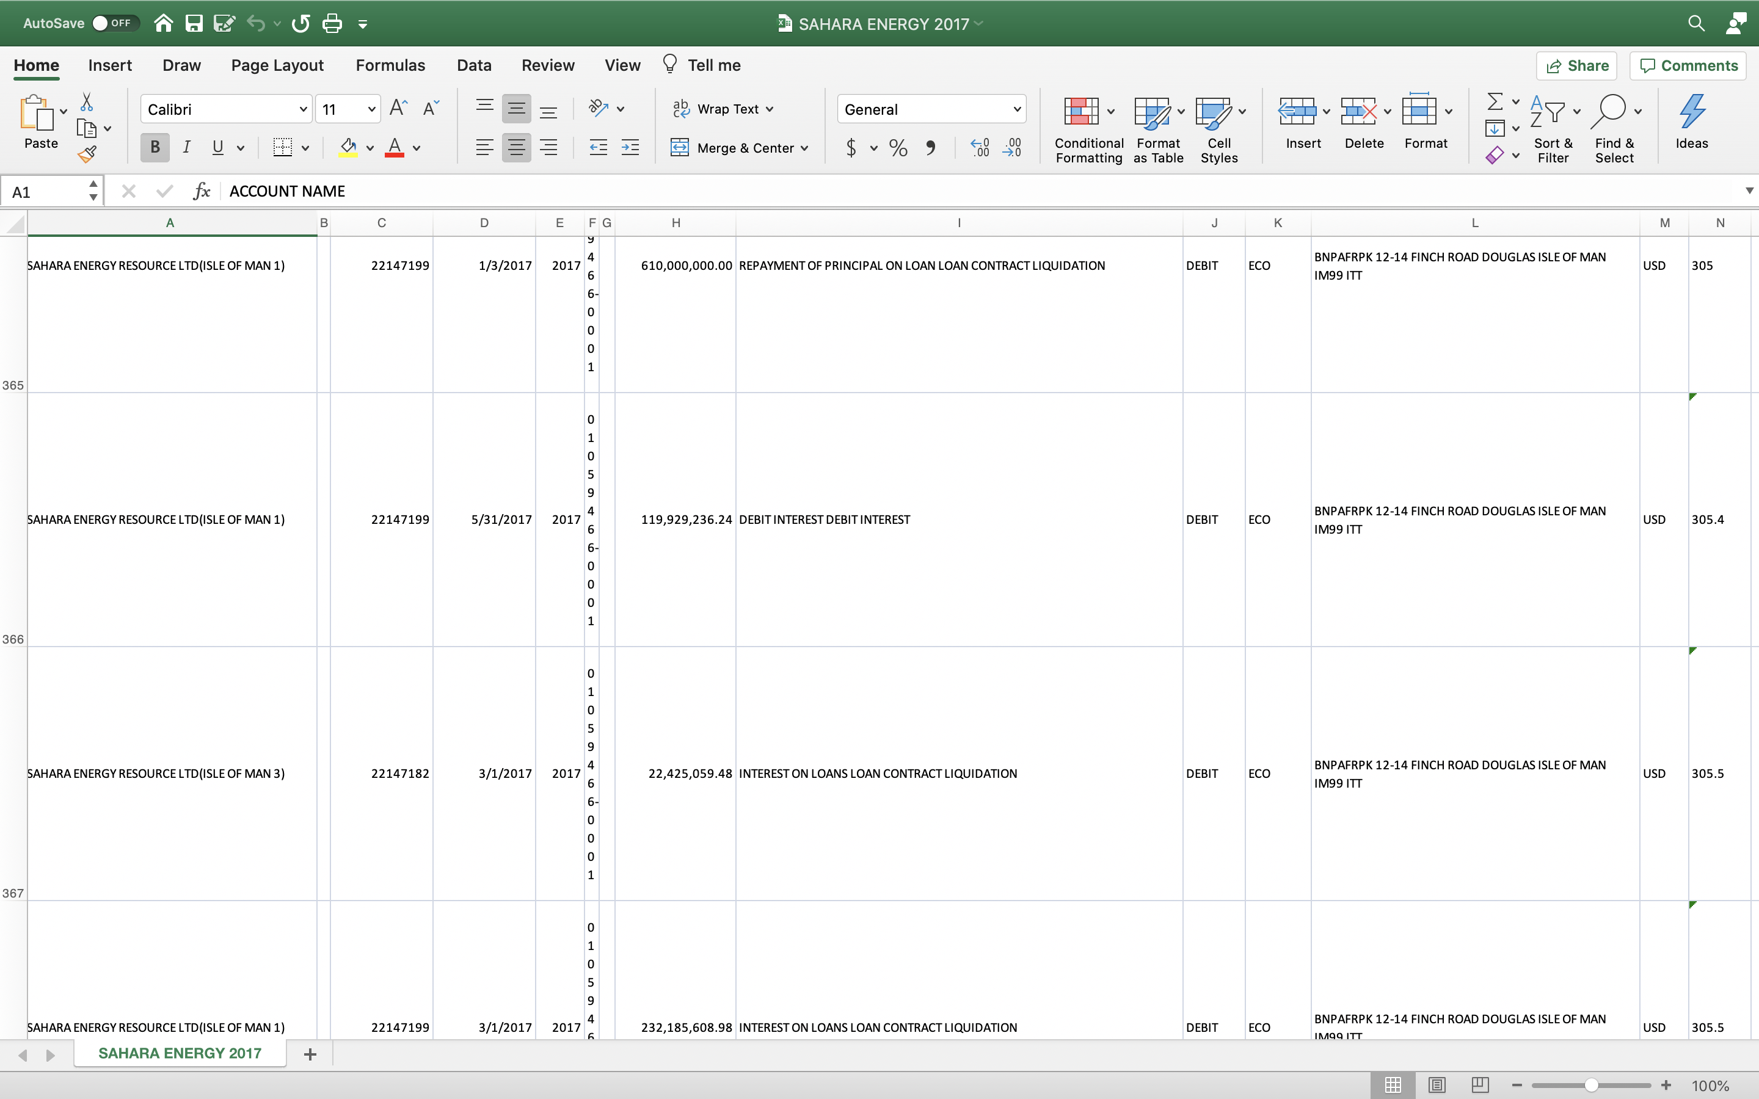Toggle Bold formatting
The image size is (1759, 1099).
155,148
